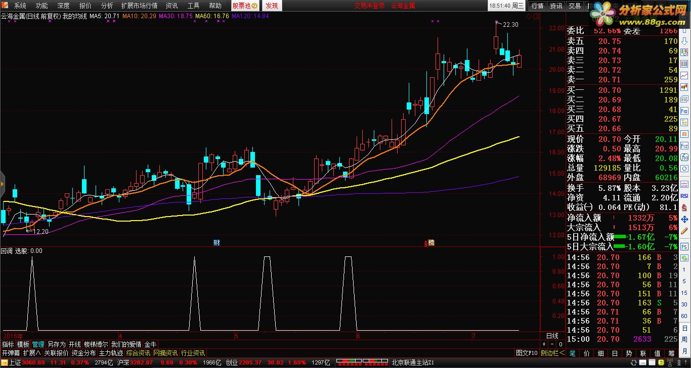Select the 指标 tab below chart
The height and width of the screenshot is (368, 691).
point(8,344)
